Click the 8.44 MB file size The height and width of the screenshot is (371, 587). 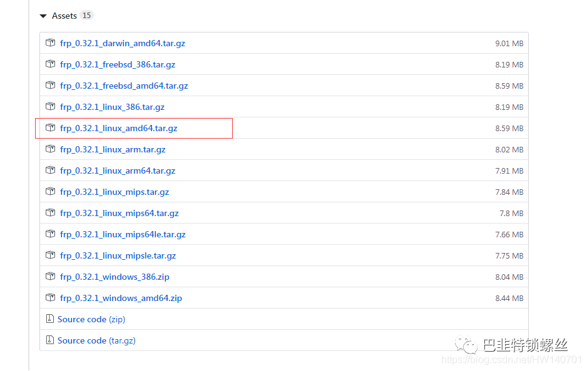click(509, 299)
